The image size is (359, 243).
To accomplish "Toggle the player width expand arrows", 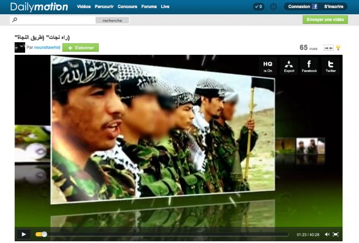I will [328, 48].
